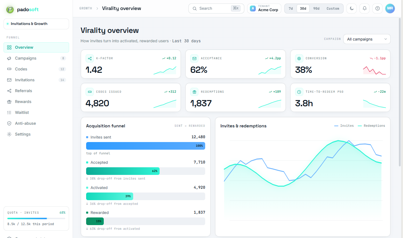Open the Settings page
This screenshot has width=403, height=238.
[36, 134]
